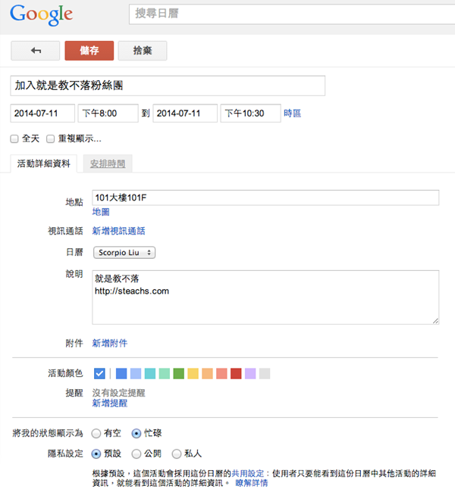Image resolution: width=455 pixels, height=492 pixels.
Task: Pick the yellow event color
Action: tap(193, 373)
